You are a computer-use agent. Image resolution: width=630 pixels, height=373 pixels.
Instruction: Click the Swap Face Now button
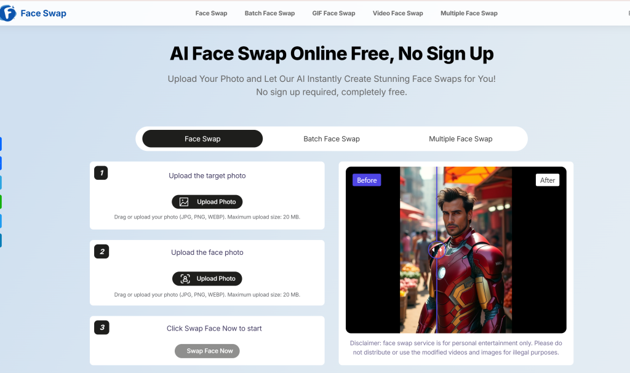click(x=207, y=351)
